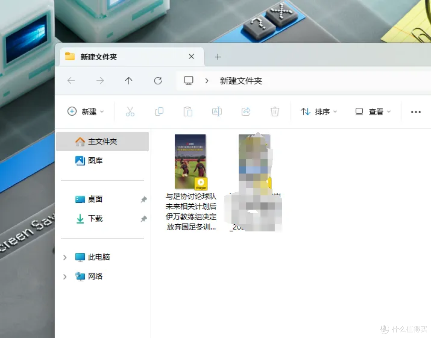Expand the address bar path chevron
Viewport: 431px width, 338px height.
click(x=207, y=81)
